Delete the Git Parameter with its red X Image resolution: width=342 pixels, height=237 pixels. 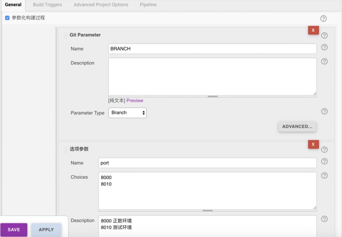pyautogui.click(x=313, y=30)
